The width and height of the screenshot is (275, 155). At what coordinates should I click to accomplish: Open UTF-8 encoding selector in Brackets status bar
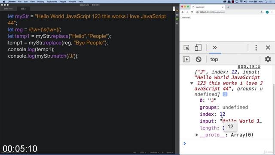point(143,152)
